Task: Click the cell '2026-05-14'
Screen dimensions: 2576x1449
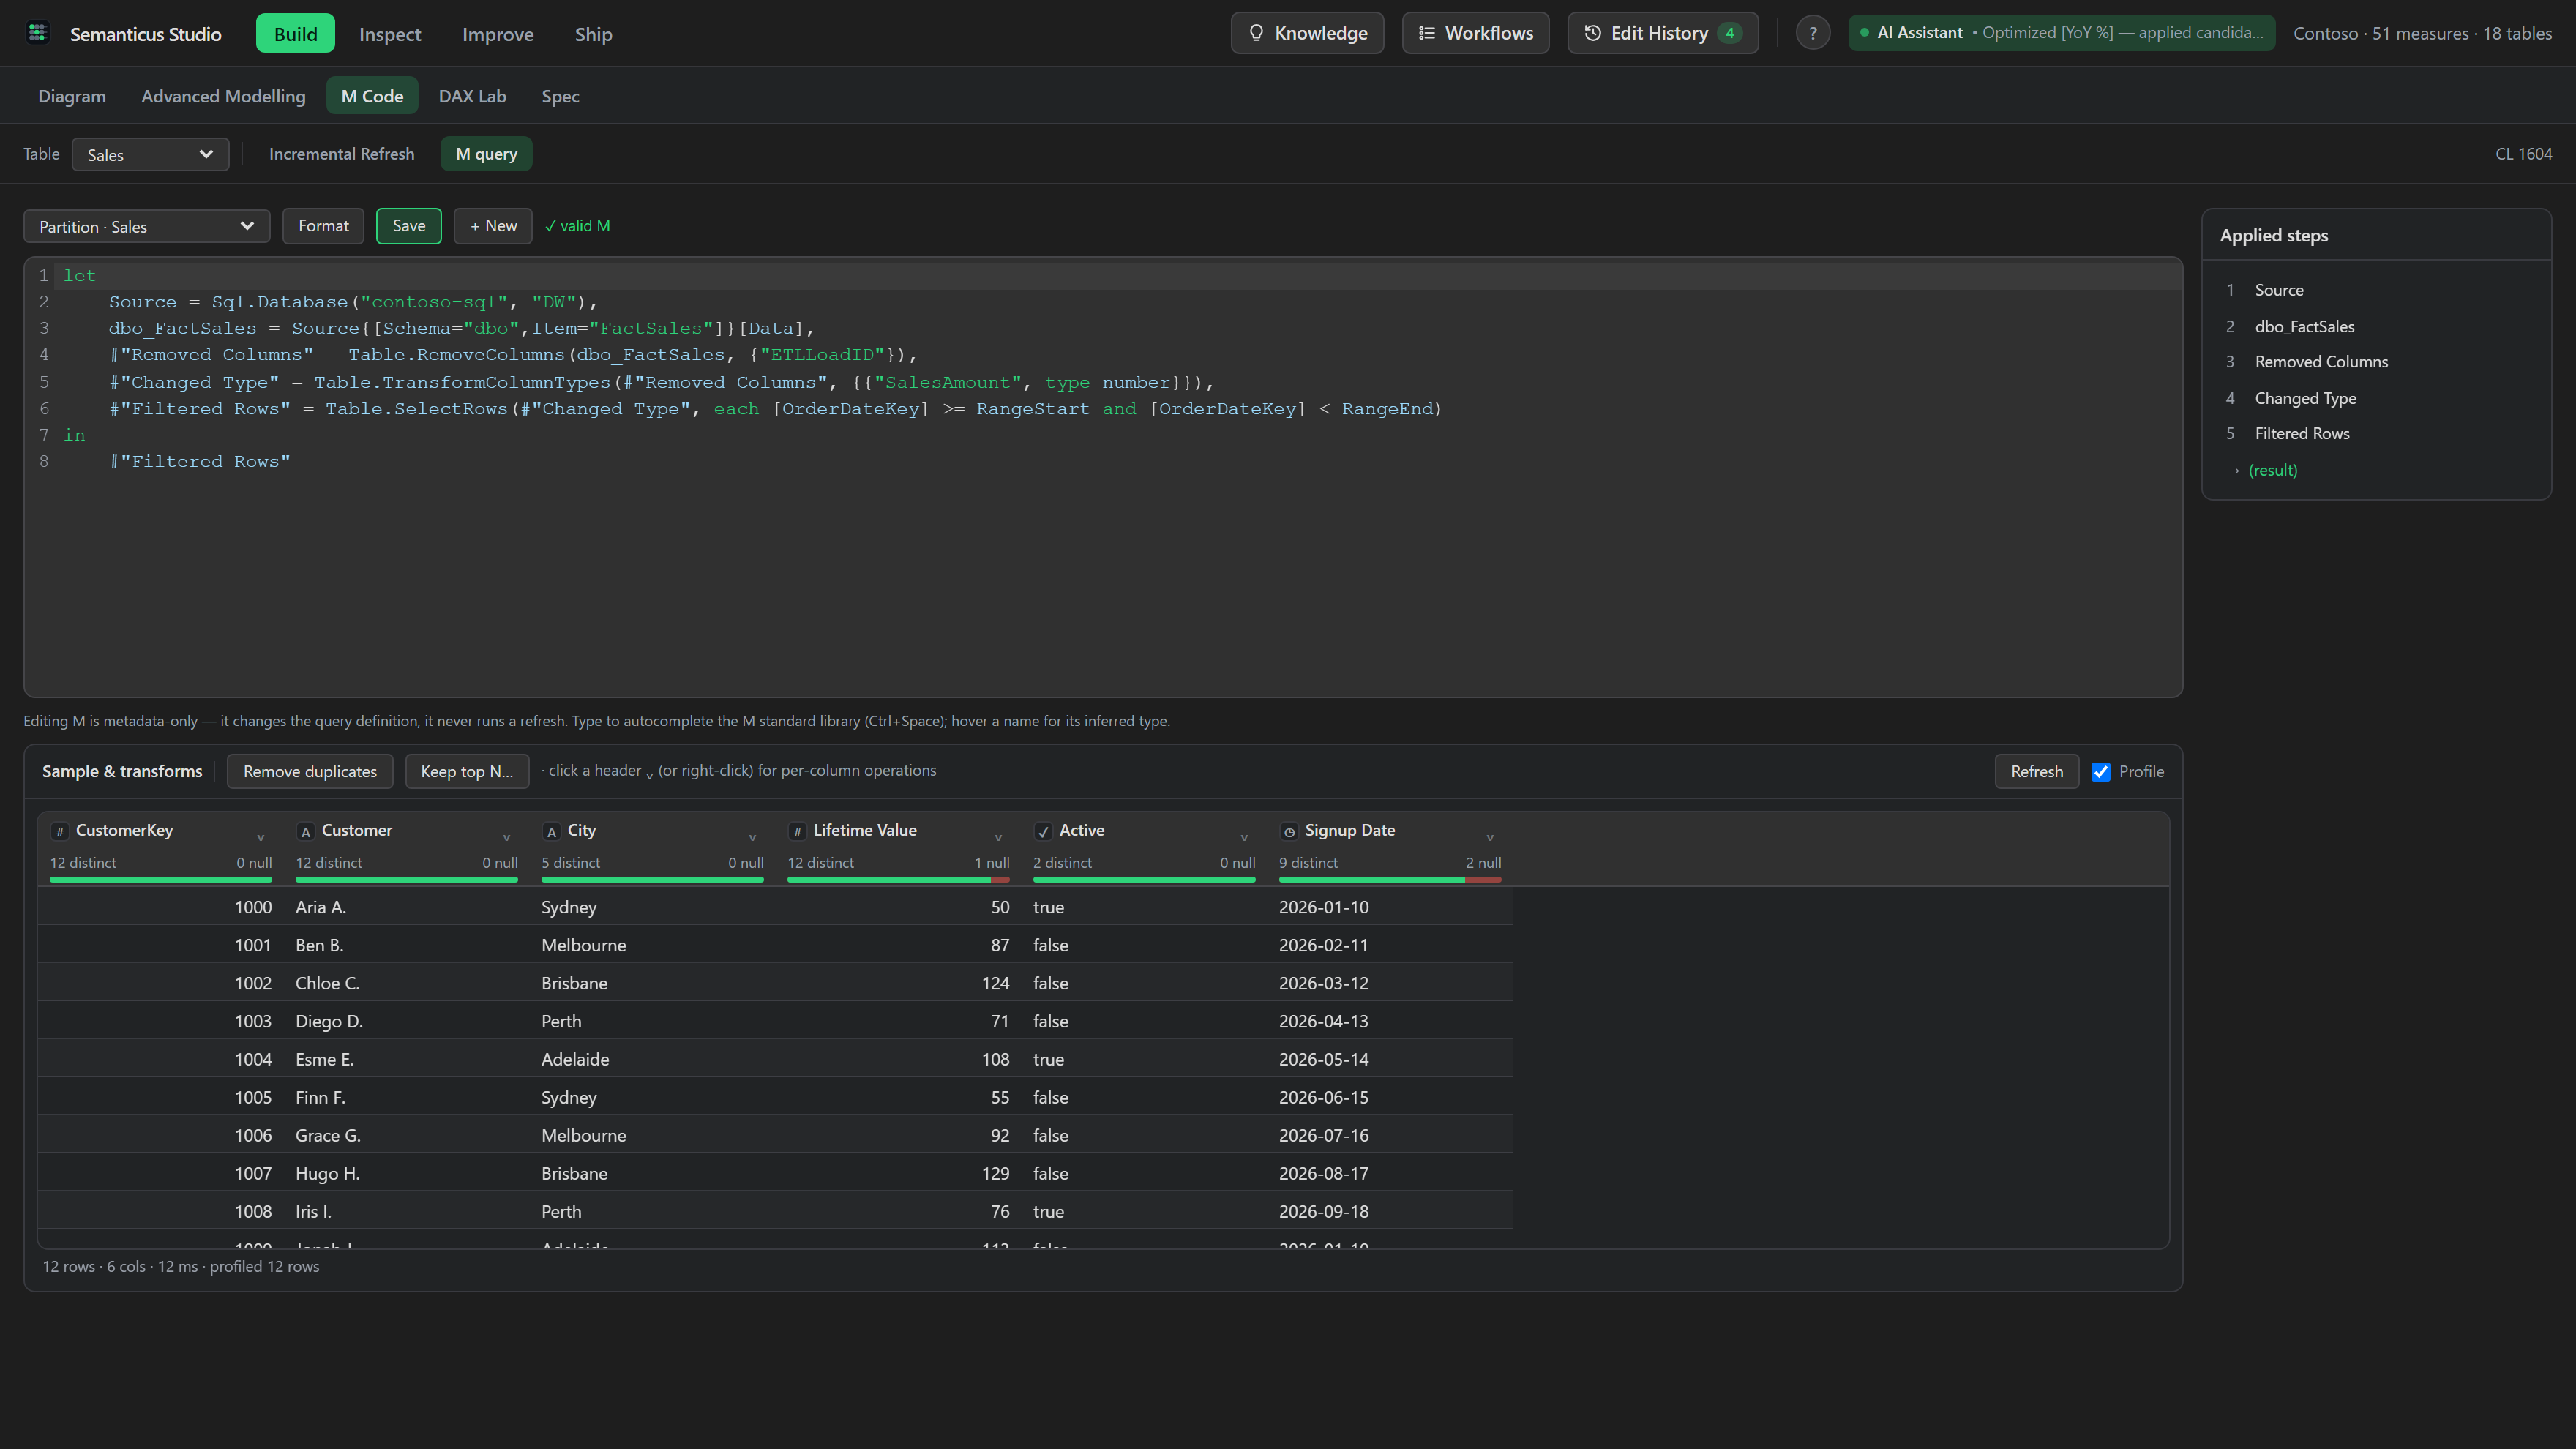Action: coord(1323,1059)
